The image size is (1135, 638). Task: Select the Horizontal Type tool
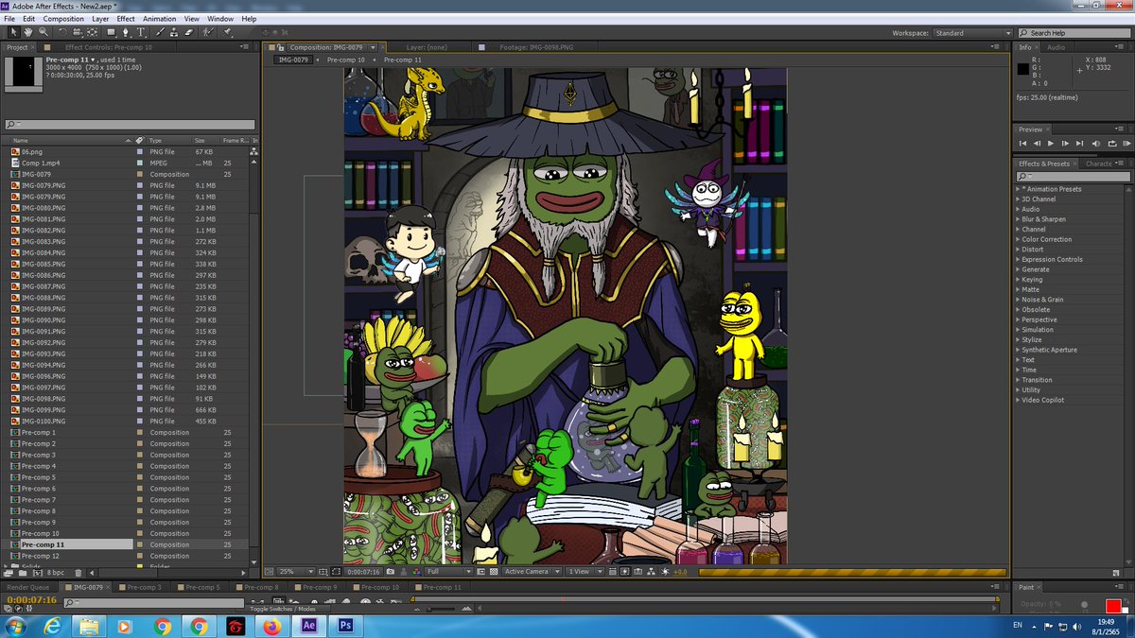click(x=141, y=32)
